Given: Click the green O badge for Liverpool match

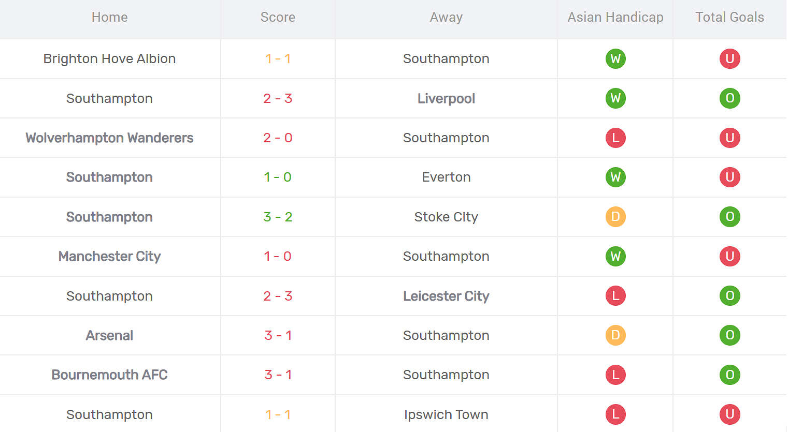Looking at the screenshot, I should (x=730, y=98).
